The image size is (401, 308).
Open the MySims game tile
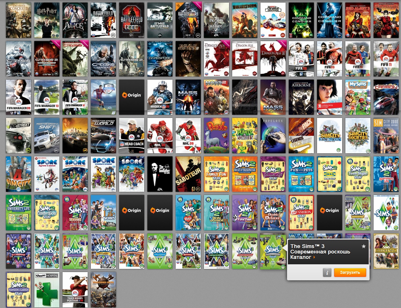click(x=358, y=97)
